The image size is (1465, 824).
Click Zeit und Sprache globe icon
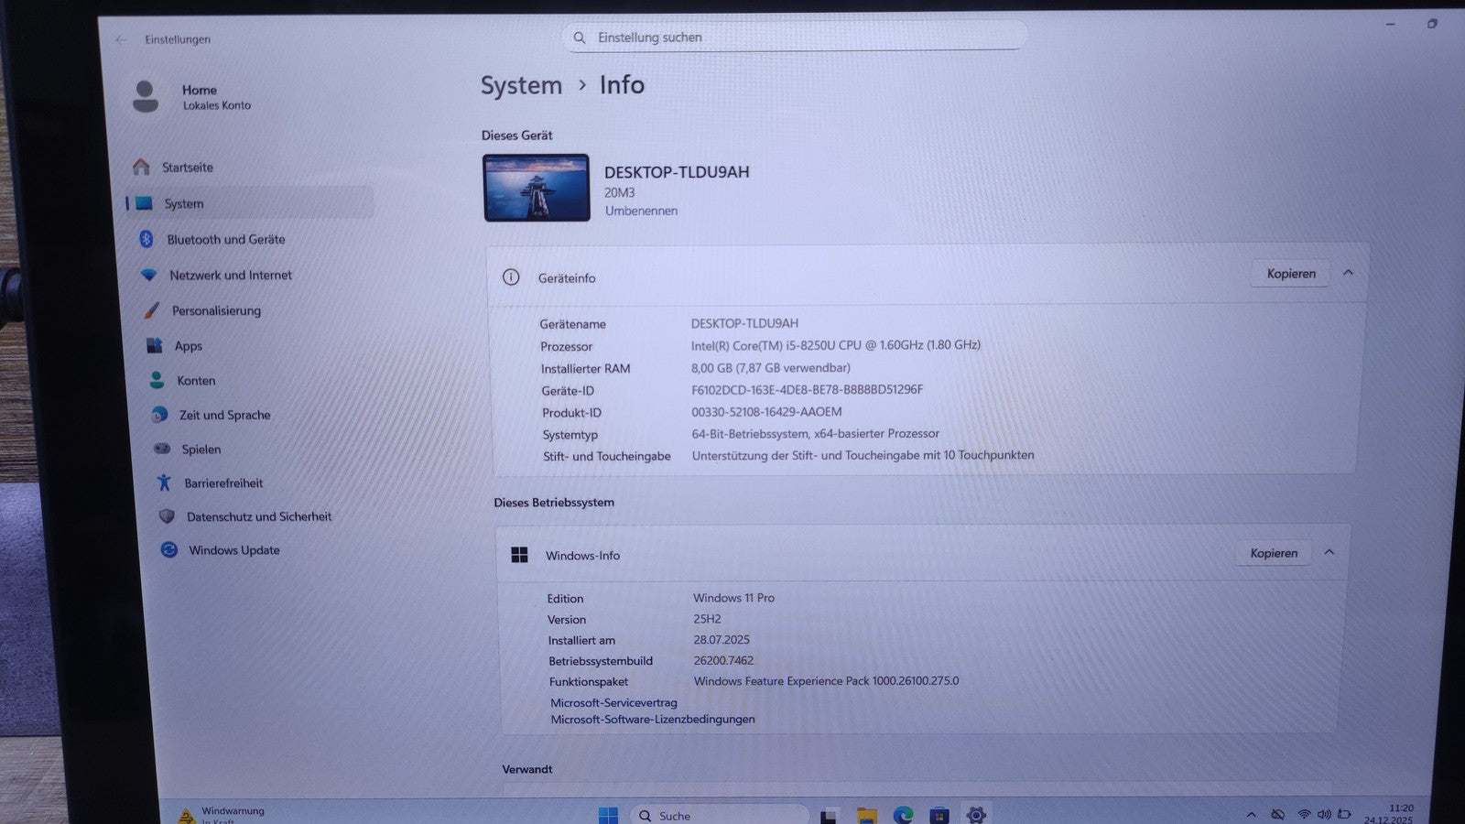tap(159, 415)
